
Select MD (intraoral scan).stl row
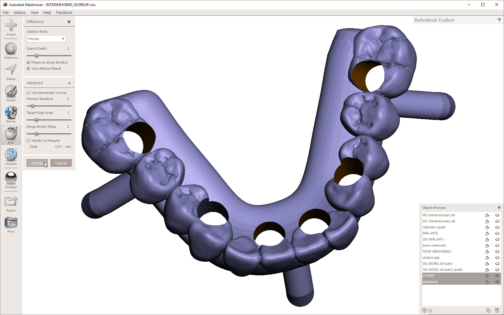click(461, 215)
